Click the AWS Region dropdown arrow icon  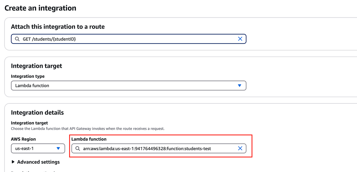tap(58, 148)
